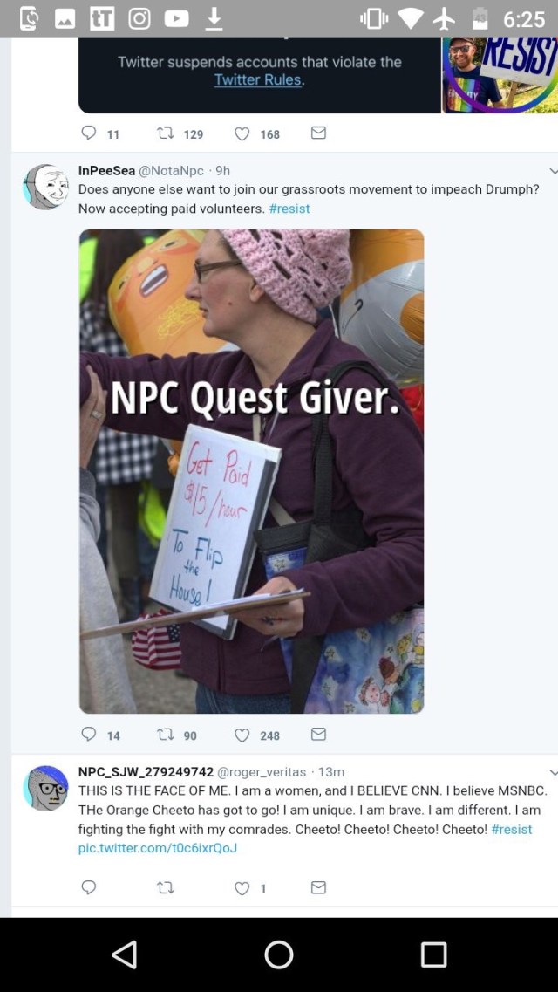Tap the Android back navigation button
Image resolution: width=558 pixels, height=992 pixels.
125,954
